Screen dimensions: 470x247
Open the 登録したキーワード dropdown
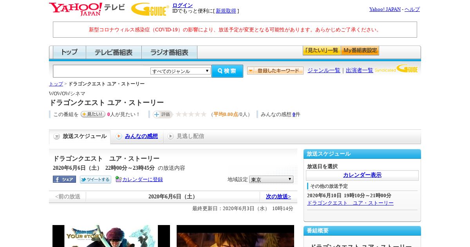click(275, 71)
